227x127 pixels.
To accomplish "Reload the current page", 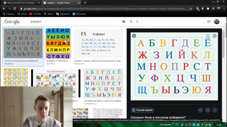I will (15, 8).
